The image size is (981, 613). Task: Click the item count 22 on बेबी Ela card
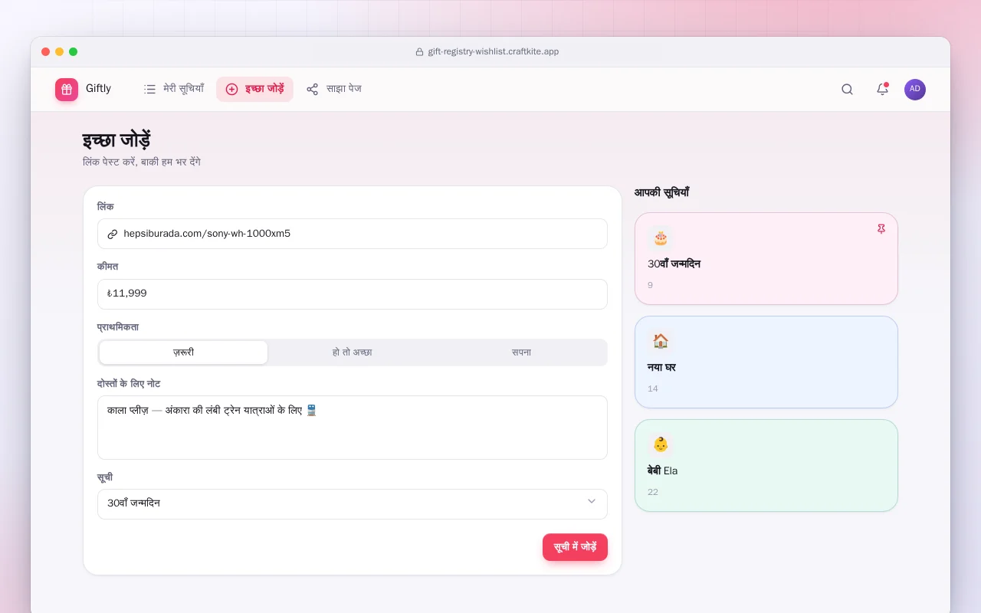653,492
